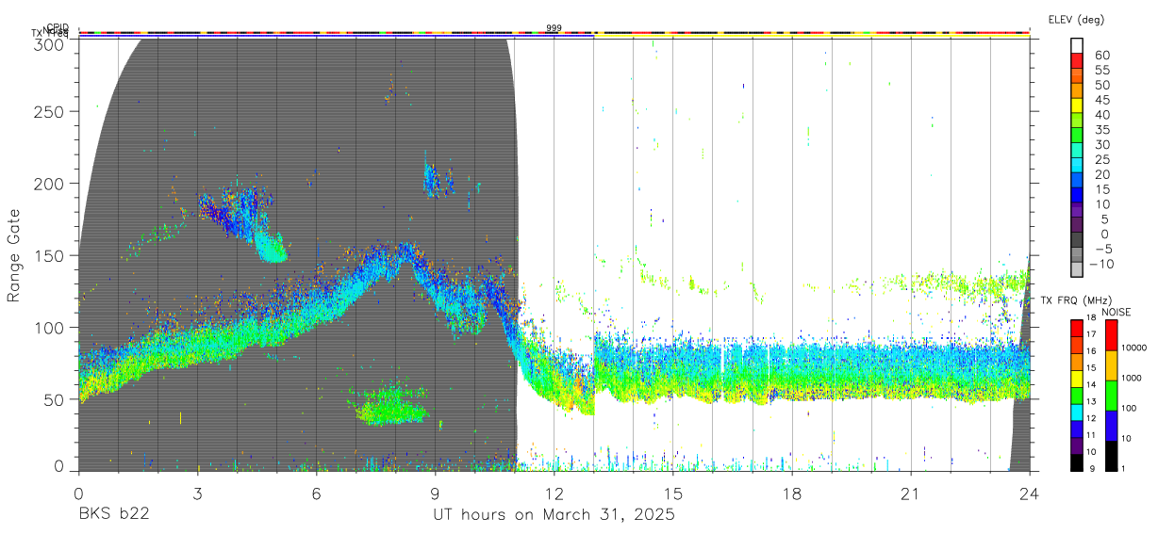Click the '999' CPID label above the plot
The image size is (1158, 534).
[x=554, y=27]
